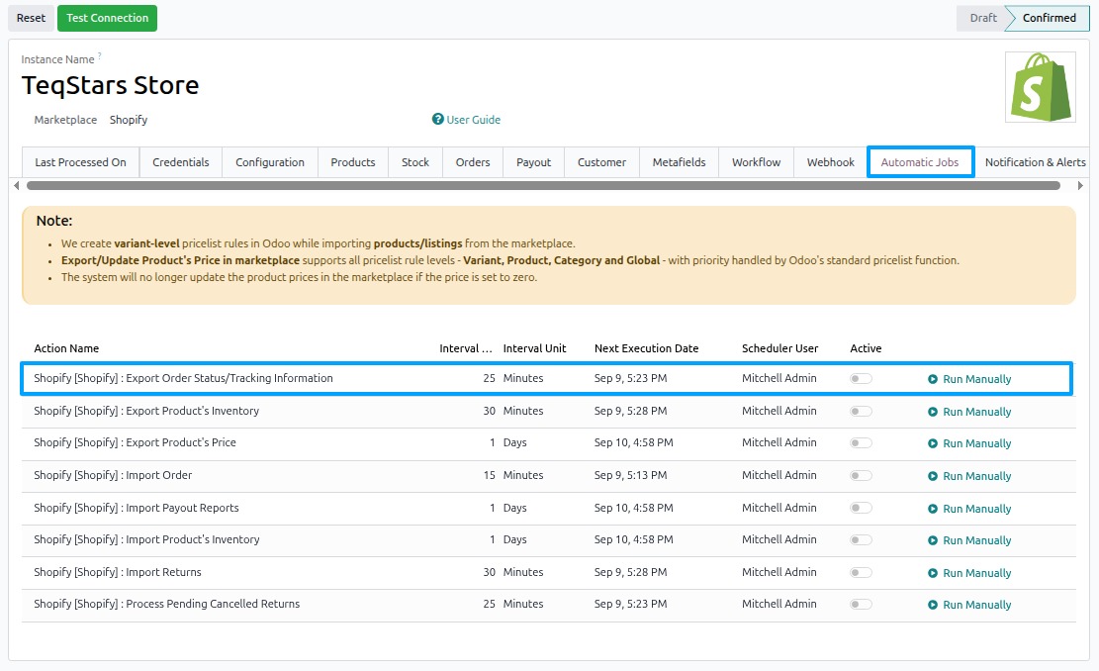Click the Reset button
This screenshot has width=1099, height=671.
pos(31,18)
